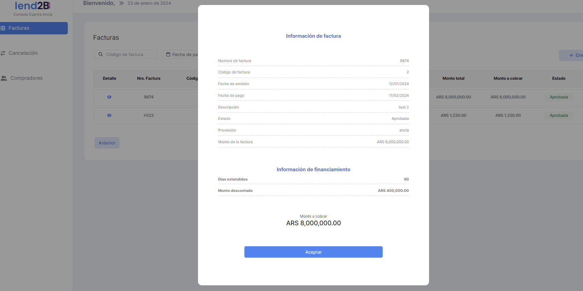The height and width of the screenshot is (291, 583).
Task: Click the Aprobada status badge for H123
Action: [x=559, y=115]
